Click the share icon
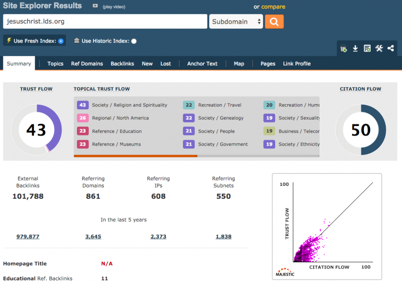Image resolution: width=402 pixels, height=285 pixels. [391, 48]
